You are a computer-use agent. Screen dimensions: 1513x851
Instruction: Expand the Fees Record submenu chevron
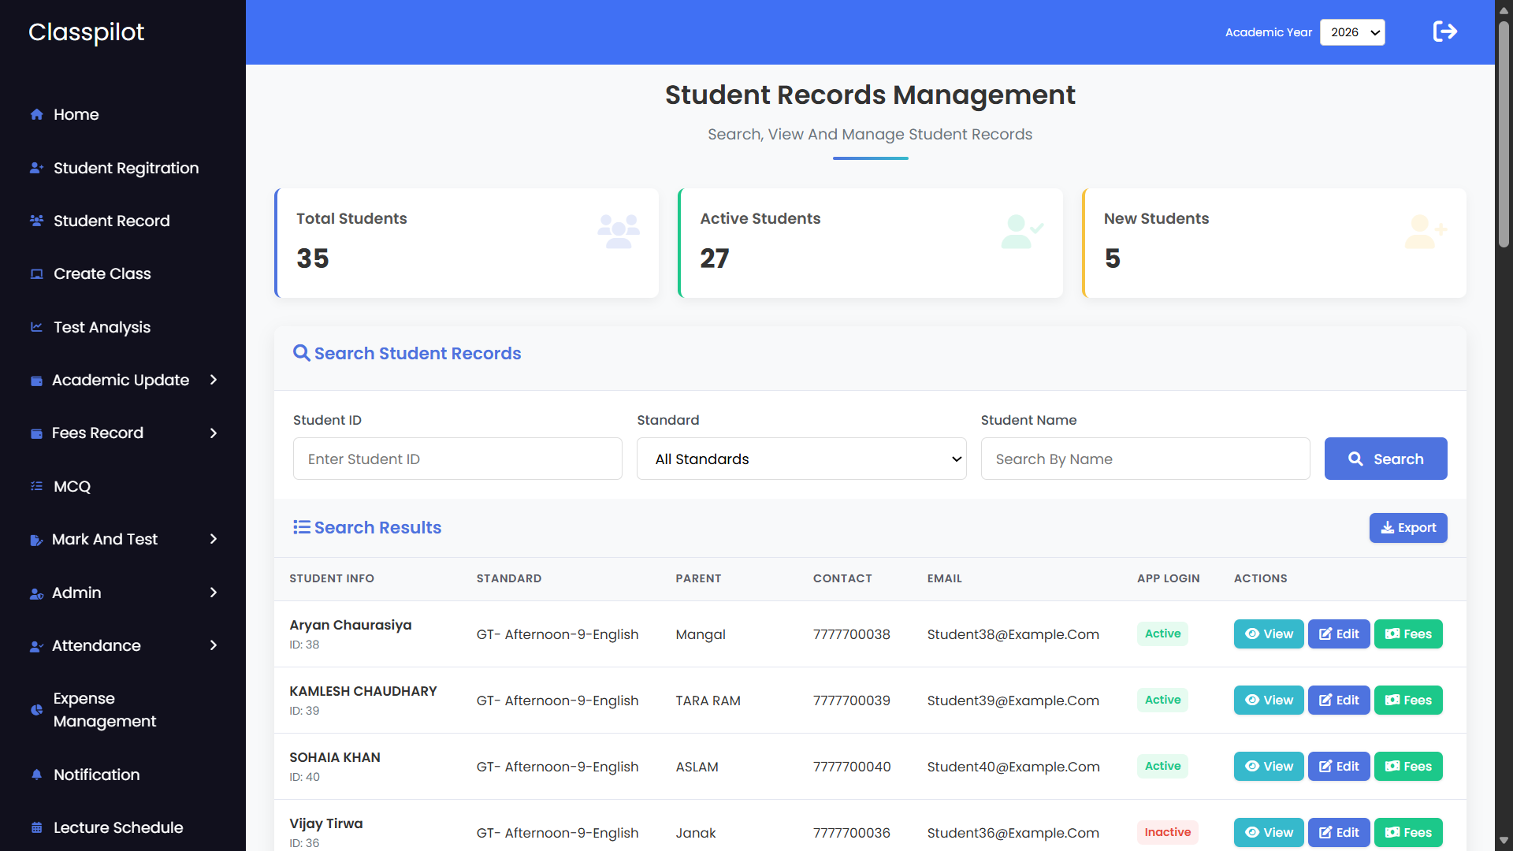tap(214, 433)
